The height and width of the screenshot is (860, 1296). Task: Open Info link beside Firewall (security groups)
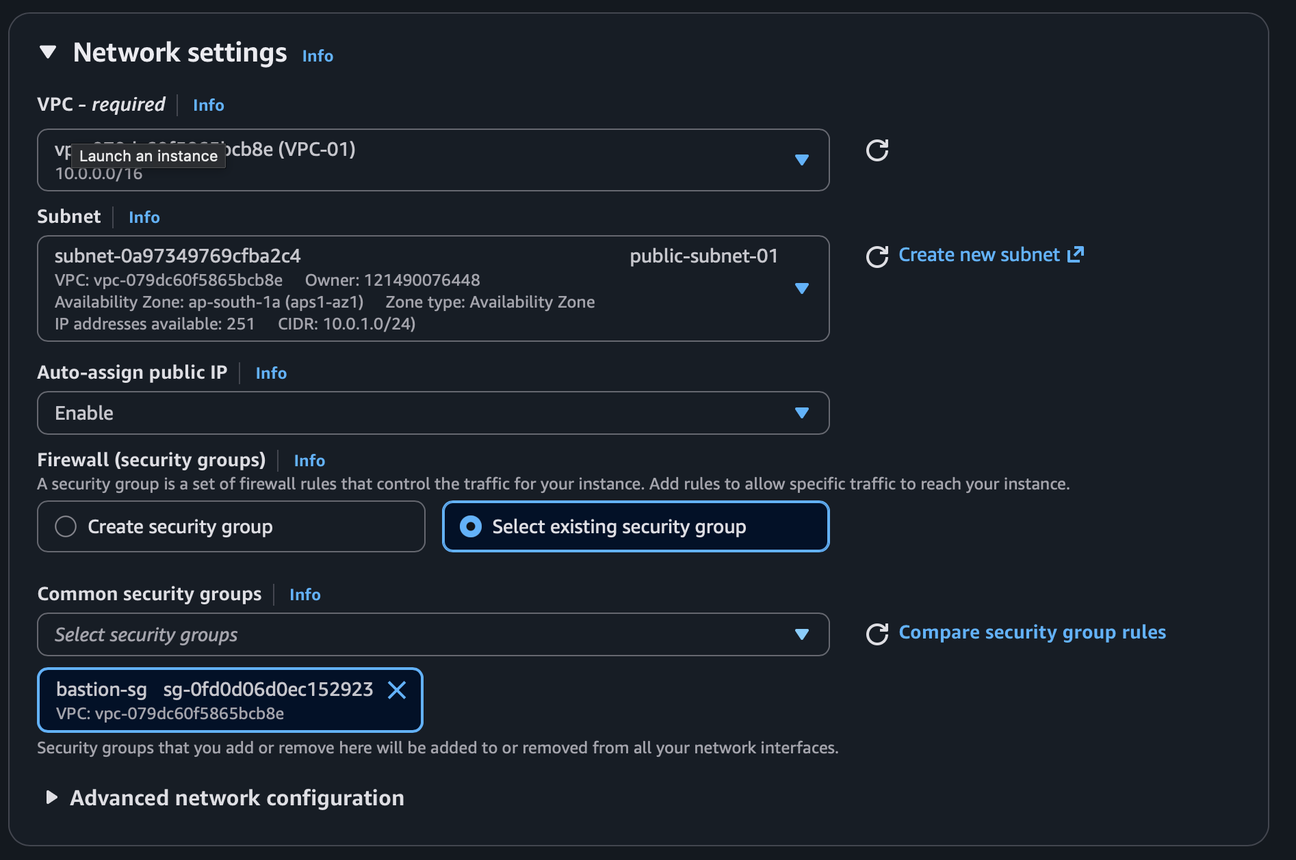(309, 461)
